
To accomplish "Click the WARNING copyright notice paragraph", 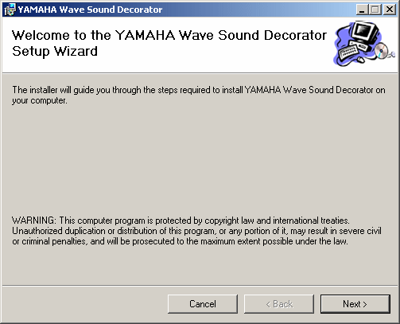I will [x=196, y=231].
